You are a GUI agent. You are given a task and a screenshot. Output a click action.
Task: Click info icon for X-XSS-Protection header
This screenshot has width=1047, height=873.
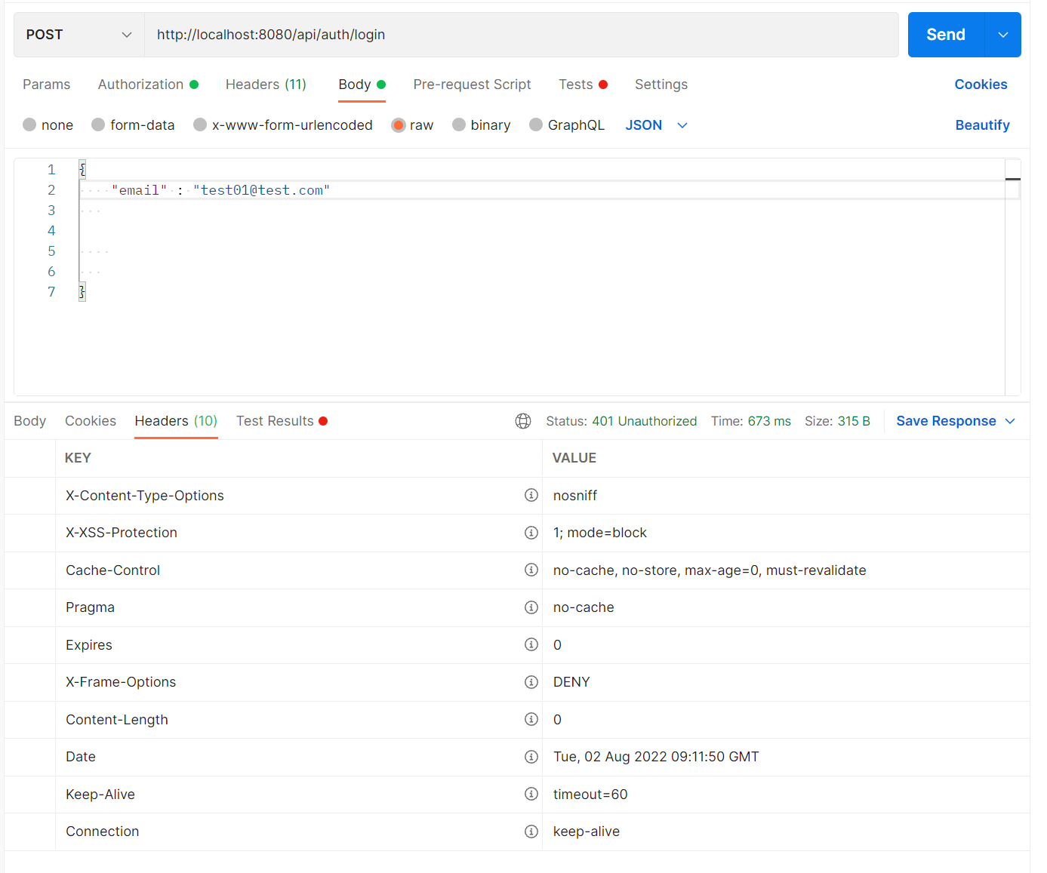pos(531,533)
